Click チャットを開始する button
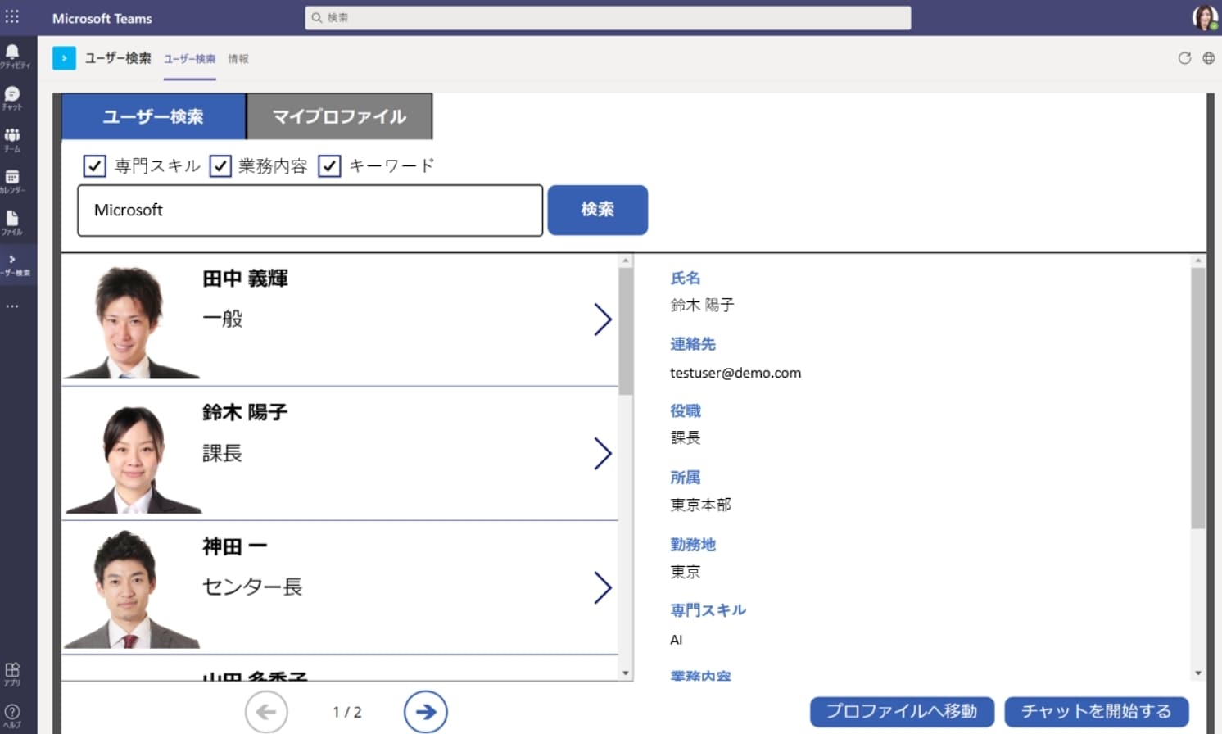 point(1097,711)
